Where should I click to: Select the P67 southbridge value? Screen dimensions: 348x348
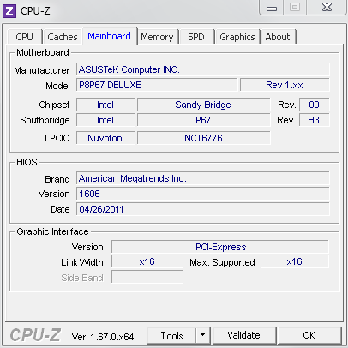[x=203, y=120]
